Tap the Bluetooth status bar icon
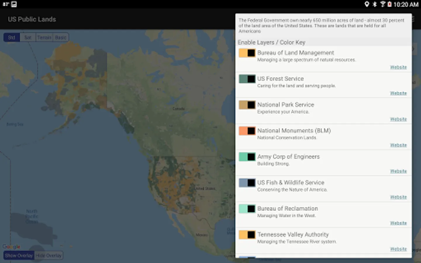 [375, 4]
